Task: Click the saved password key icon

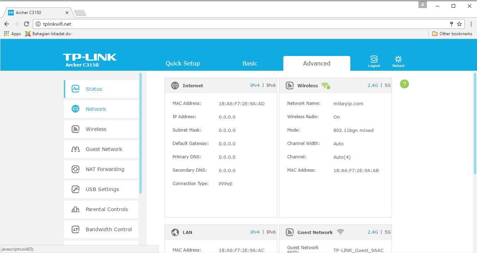Action: 451,24
